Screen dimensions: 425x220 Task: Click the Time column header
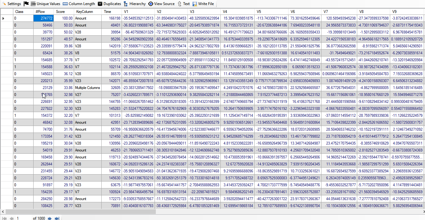[112, 12]
